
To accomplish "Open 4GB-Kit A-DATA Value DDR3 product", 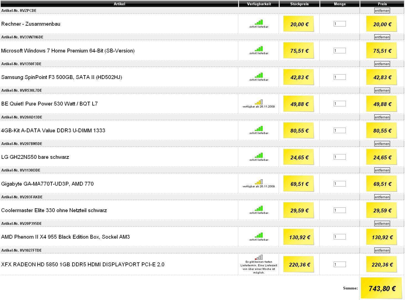I will [53, 130].
